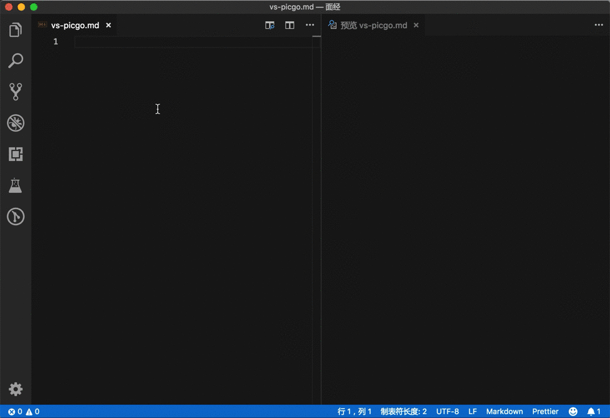Click editor line 1 text area
Viewport: 610px width, 418px height.
(193, 42)
